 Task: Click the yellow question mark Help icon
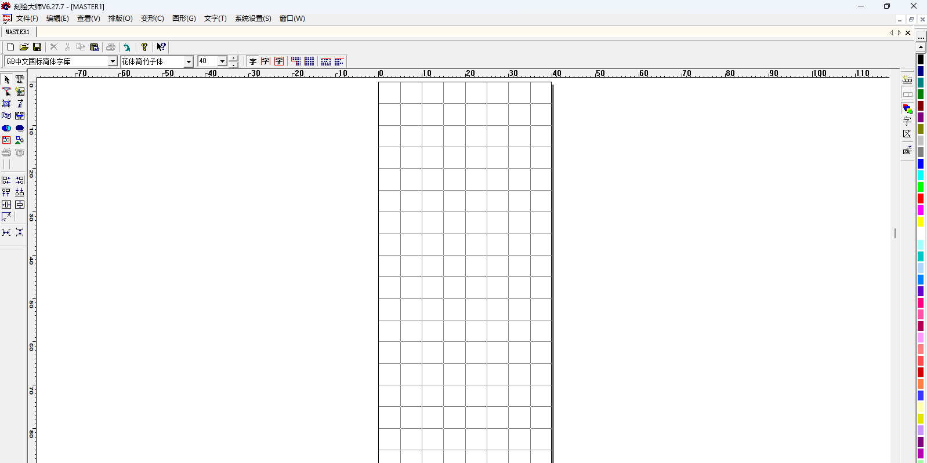tap(144, 47)
